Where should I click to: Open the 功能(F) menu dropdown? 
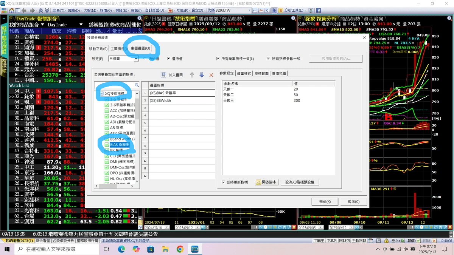[183, 10]
